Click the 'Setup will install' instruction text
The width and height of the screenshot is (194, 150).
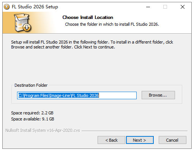click(x=92, y=44)
